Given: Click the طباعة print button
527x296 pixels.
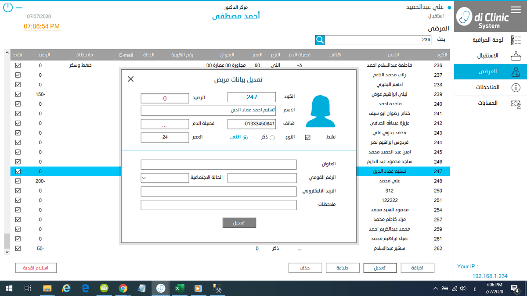Looking at the screenshot, I should coord(342,268).
